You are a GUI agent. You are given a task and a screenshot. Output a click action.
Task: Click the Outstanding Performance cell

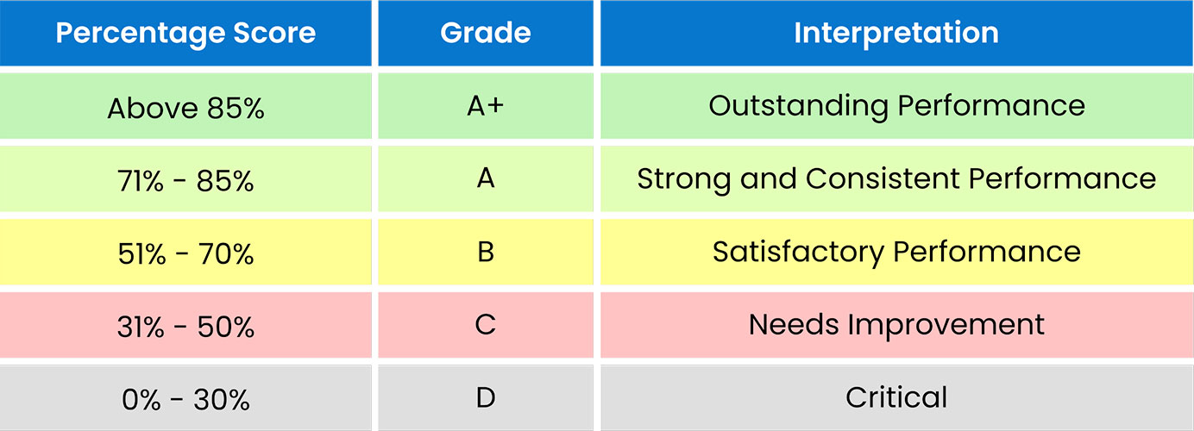click(896, 106)
